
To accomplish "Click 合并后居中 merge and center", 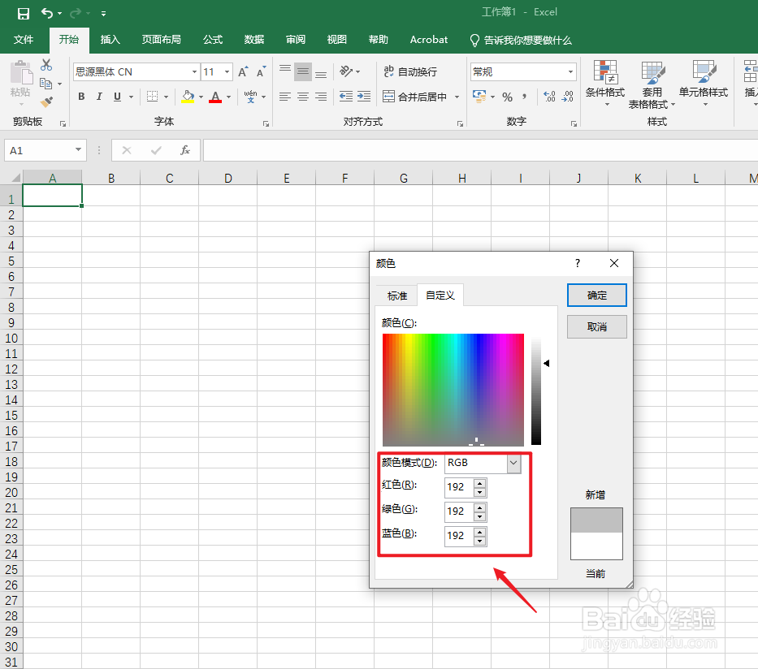I will click(x=414, y=97).
